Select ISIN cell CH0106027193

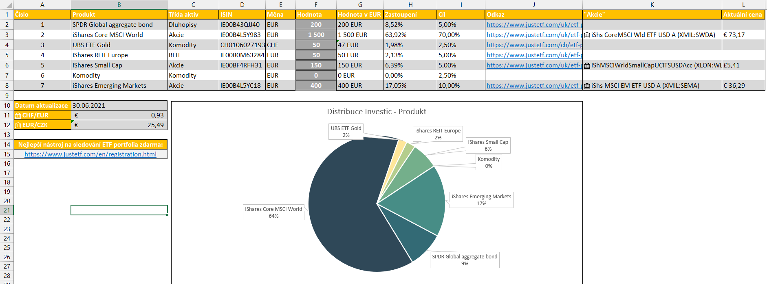click(x=242, y=45)
